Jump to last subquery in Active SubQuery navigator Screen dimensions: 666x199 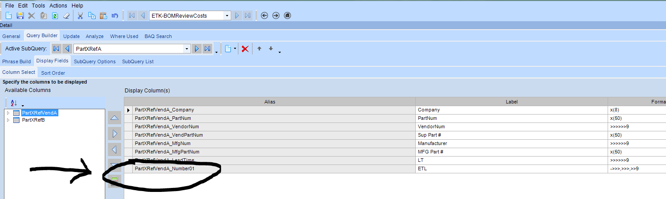[207, 49]
